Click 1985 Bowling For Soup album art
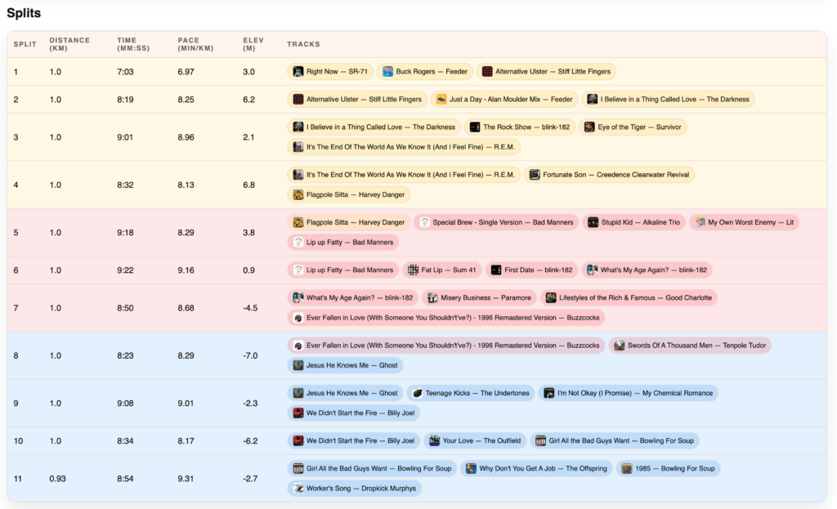 click(x=627, y=468)
